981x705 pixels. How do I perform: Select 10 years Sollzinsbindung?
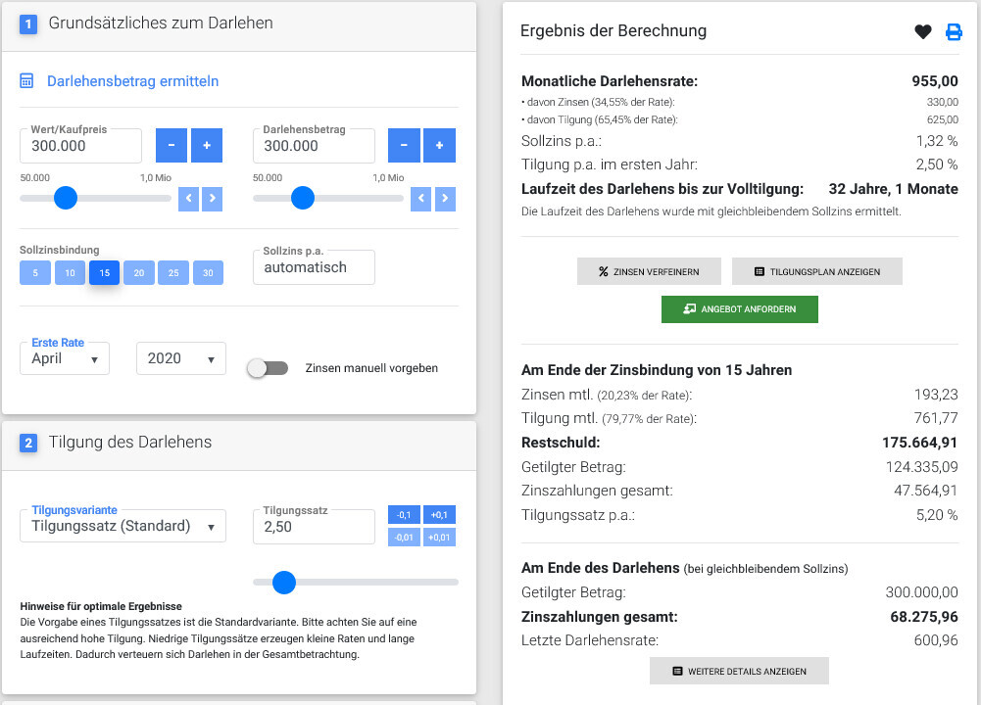coord(70,273)
